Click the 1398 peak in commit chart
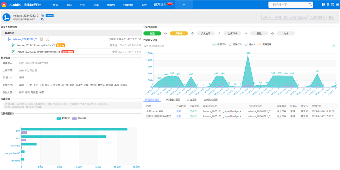The image size is (340, 170). pos(248,56)
